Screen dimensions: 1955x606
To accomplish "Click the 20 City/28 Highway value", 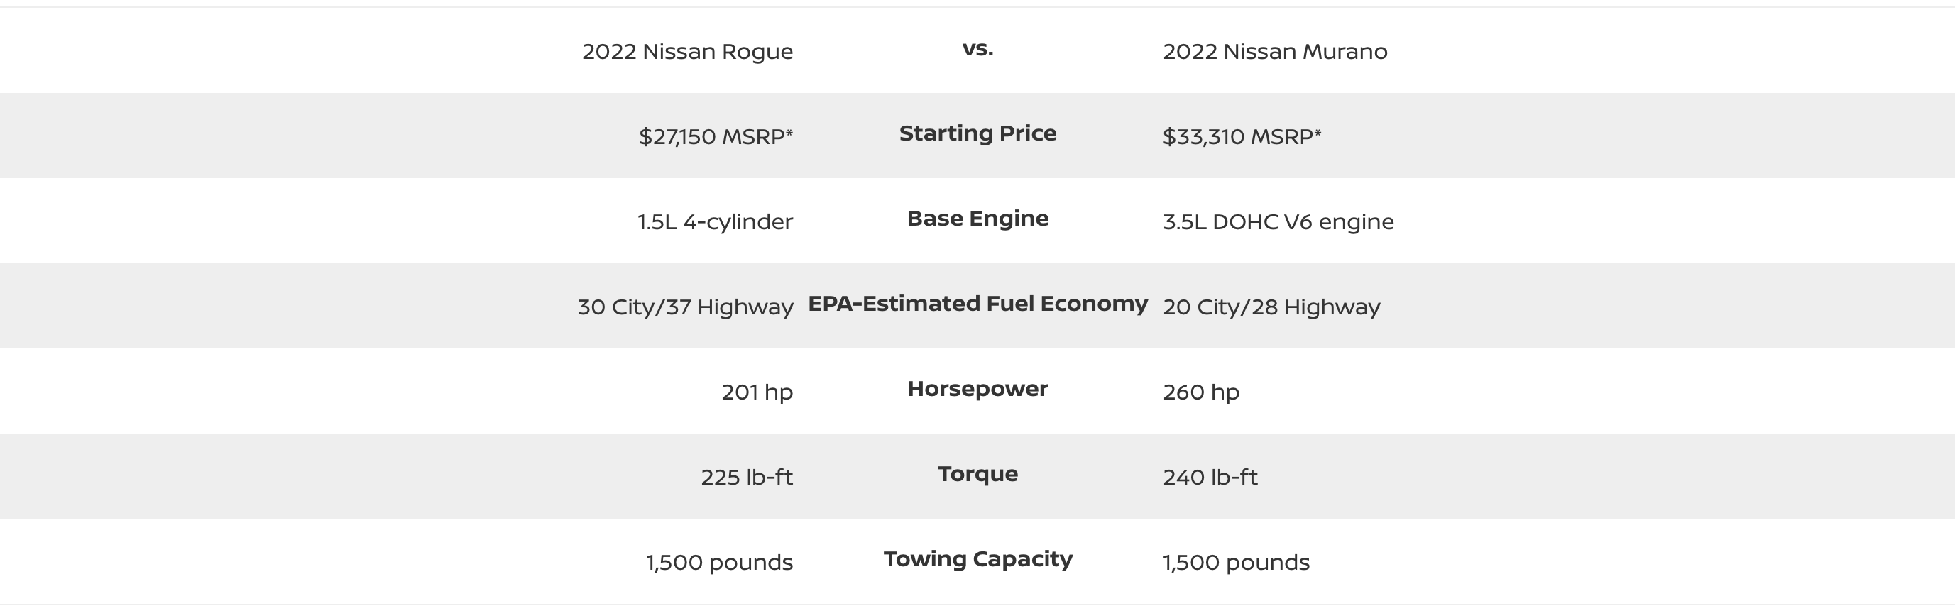I will click(1271, 307).
